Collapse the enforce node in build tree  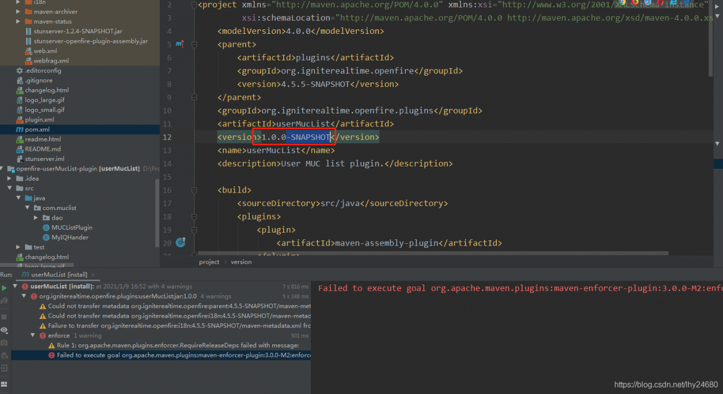34,335
